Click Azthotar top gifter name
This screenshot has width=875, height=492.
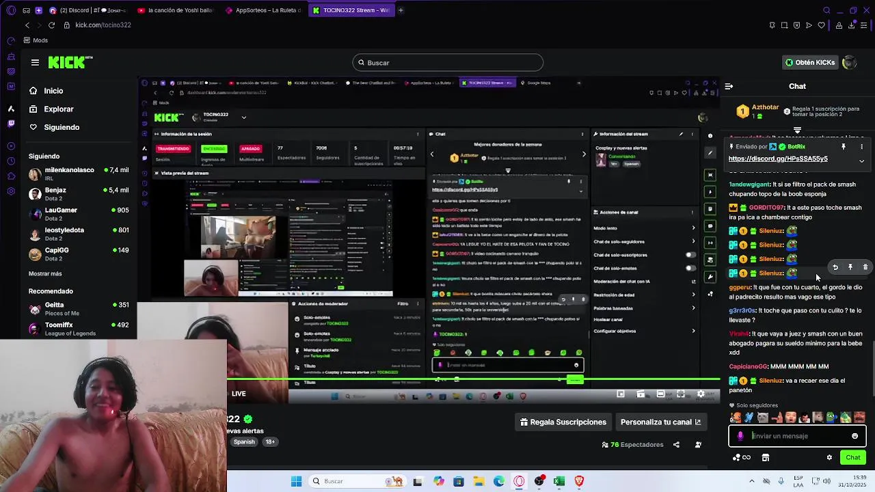click(765, 108)
